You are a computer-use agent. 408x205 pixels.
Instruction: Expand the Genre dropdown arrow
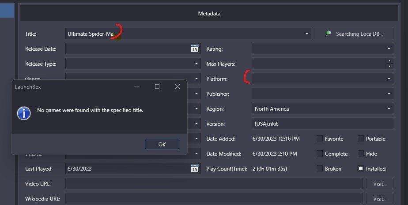click(x=196, y=79)
